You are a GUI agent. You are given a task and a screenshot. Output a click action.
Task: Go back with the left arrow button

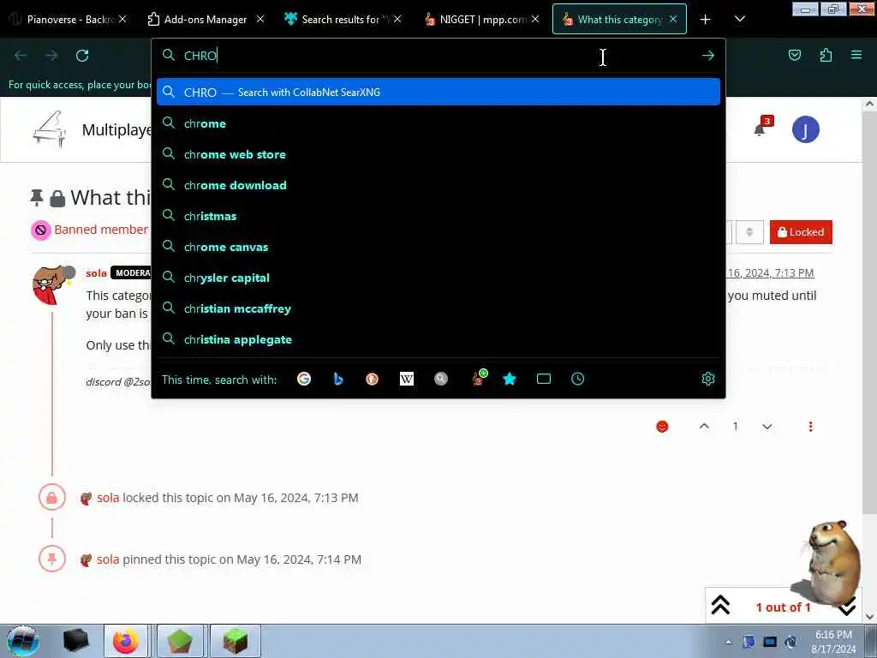coord(21,56)
